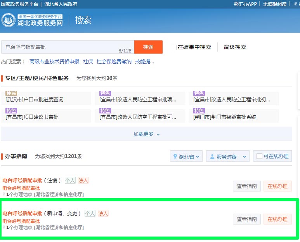Click 在线办理 for the 新申请、变更 result
The image size is (300, 242).
click(x=277, y=219)
